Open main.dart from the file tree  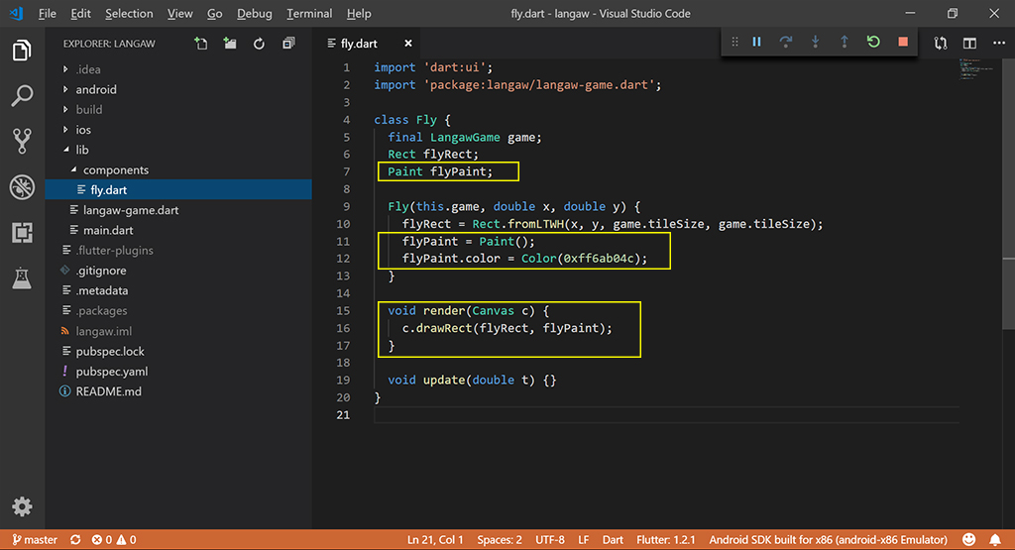coord(108,230)
